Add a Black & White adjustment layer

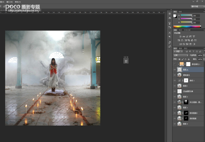(x=185, y=40)
